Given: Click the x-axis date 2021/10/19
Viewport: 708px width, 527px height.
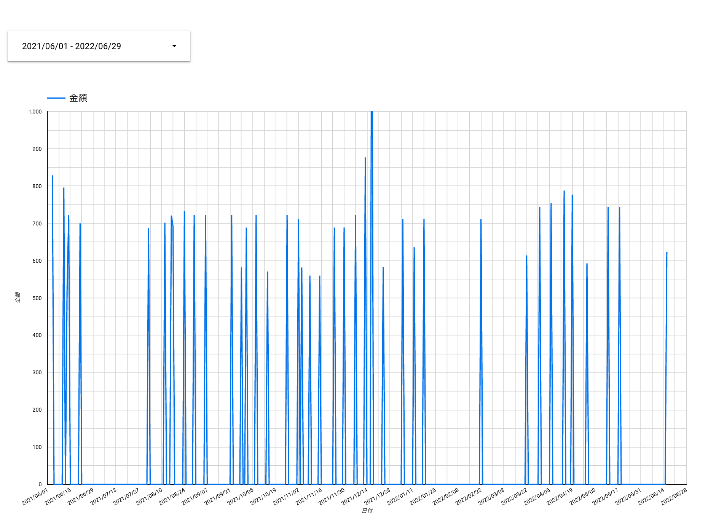Looking at the screenshot, I should (263, 497).
